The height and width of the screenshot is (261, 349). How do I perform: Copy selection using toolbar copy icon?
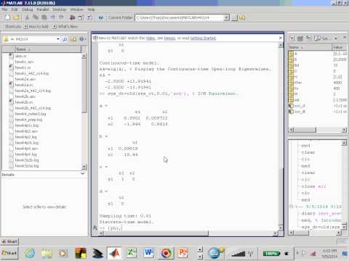pos(36,17)
